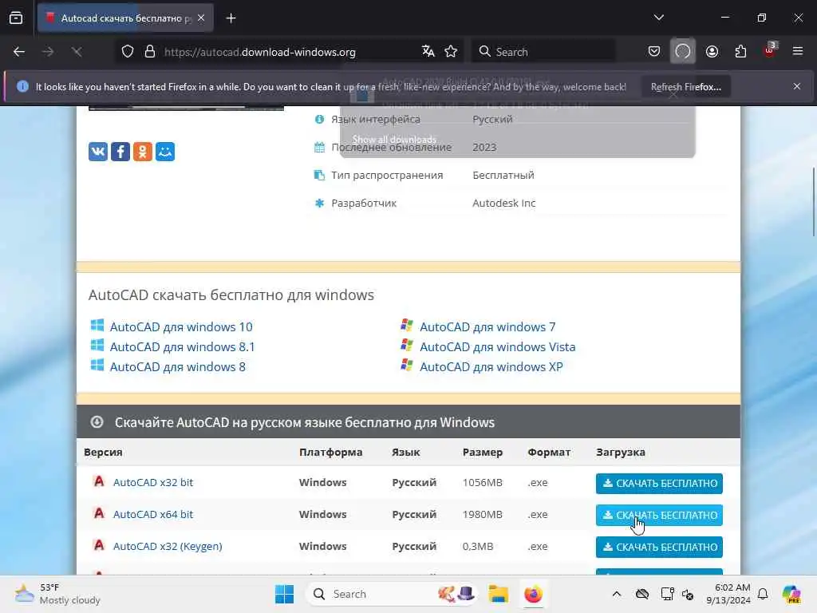Open File Explorer from taskbar
The height and width of the screenshot is (613, 817).
coord(498,594)
